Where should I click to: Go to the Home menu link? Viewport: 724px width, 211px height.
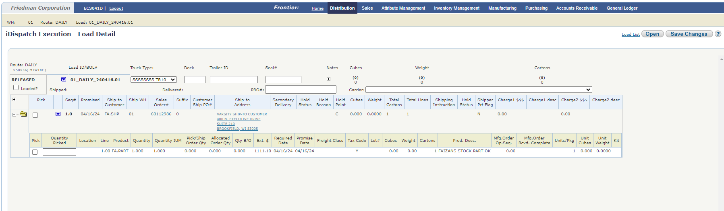point(317,8)
